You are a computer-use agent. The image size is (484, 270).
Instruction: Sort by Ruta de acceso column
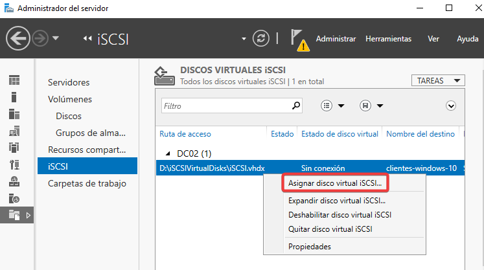pos(185,134)
